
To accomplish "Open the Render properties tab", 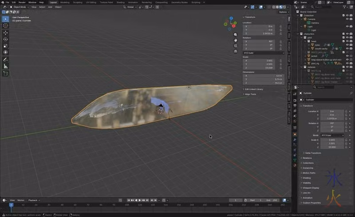I will click(x=295, y=101).
